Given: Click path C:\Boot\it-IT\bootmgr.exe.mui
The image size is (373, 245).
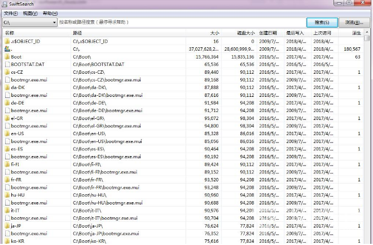Looking at the screenshot, I should pyautogui.click(x=105, y=218).
